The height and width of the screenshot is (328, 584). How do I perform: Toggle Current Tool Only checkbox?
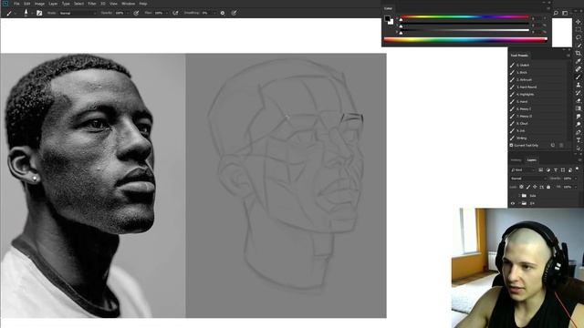point(511,146)
